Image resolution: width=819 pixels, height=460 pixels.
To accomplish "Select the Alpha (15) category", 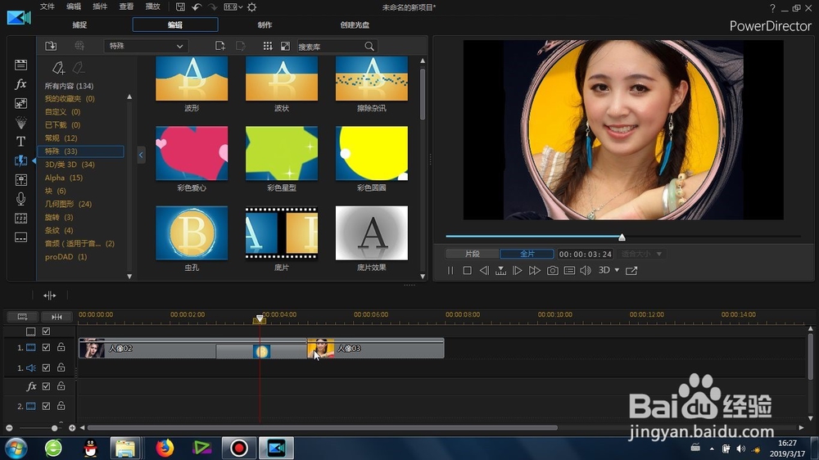I will coord(64,178).
